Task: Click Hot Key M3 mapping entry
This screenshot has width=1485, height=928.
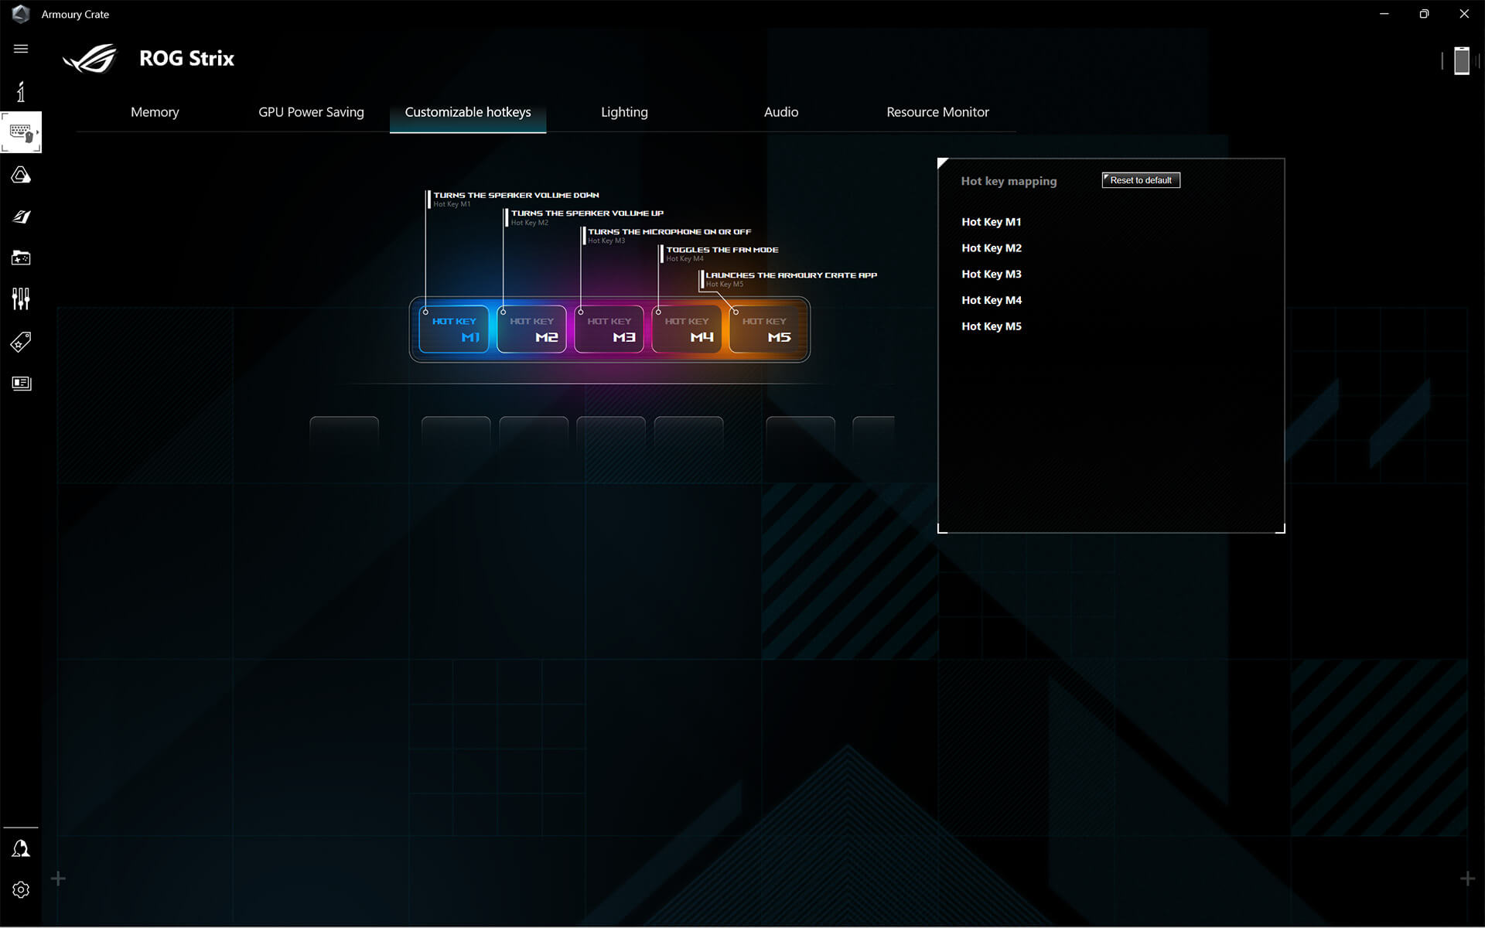Action: click(991, 274)
